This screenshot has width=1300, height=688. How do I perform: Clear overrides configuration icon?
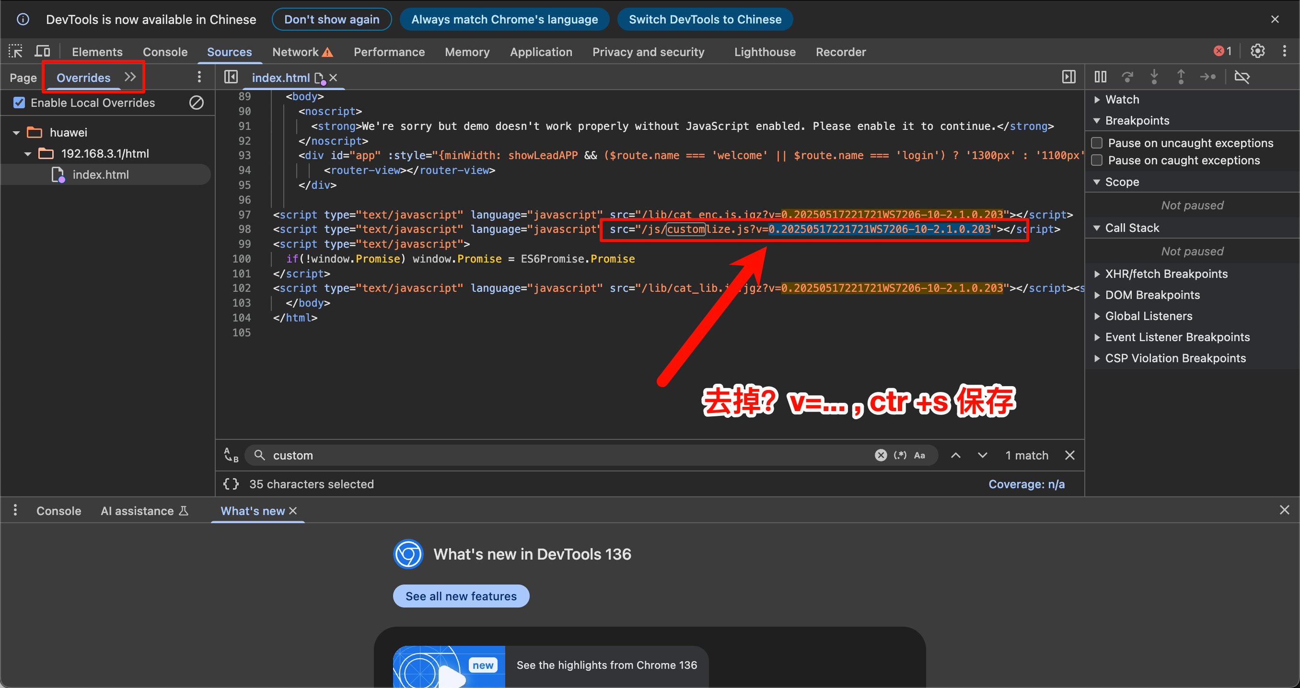click(197, 103)
